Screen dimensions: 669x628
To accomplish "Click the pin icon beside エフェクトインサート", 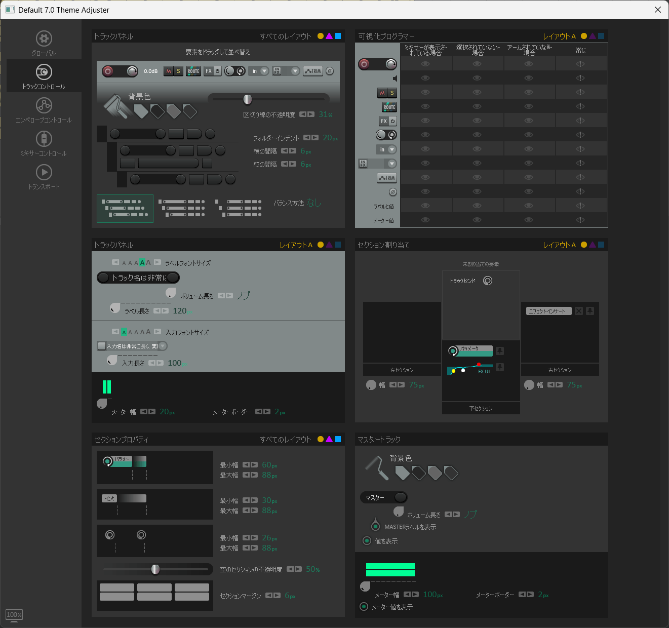I will (x=590, y=311).
